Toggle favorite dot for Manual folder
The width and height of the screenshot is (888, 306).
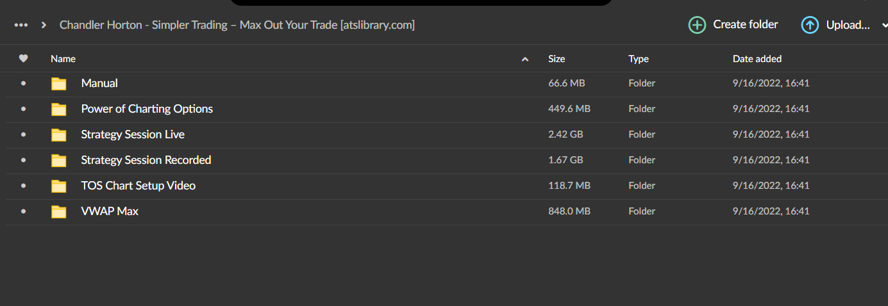pos(24,84)
